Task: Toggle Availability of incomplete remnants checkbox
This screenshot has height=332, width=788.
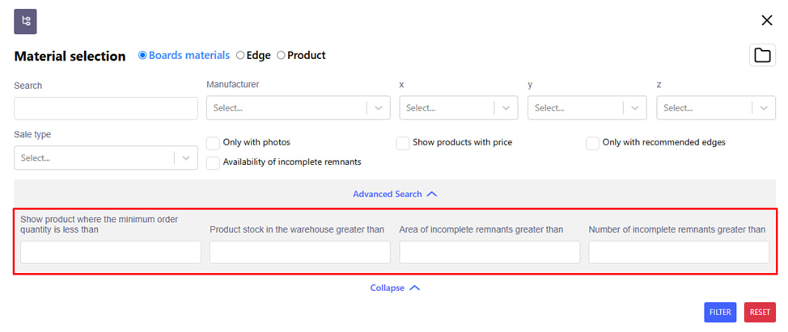Action: (x=214, y=162)
